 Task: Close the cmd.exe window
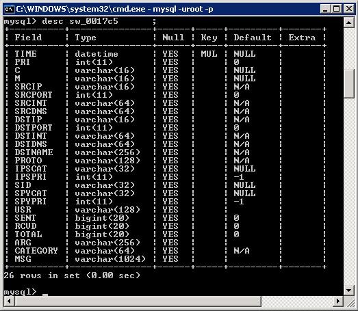(349, 9)
